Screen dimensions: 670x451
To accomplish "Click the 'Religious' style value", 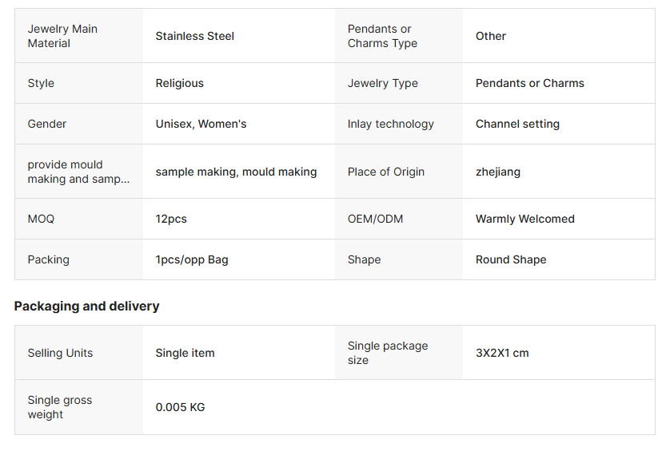I will pyautogui.click(x=179, y=83).
